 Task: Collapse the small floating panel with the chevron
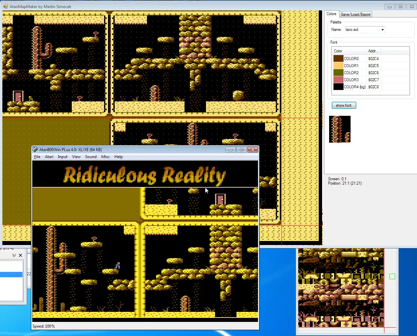point(14,255)
